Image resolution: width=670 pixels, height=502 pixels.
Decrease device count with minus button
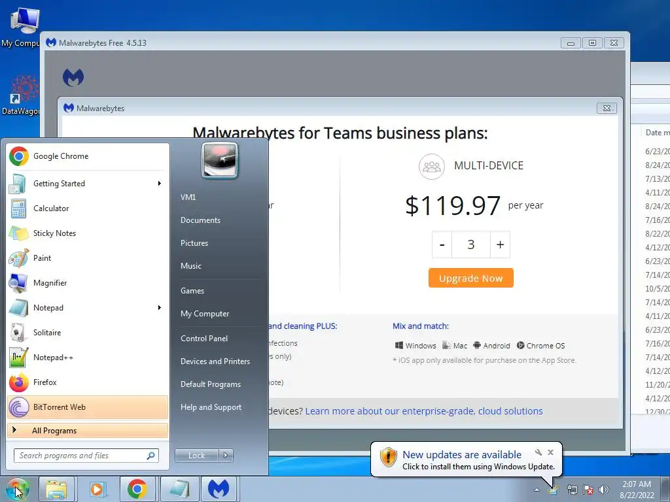click(442, 244)
